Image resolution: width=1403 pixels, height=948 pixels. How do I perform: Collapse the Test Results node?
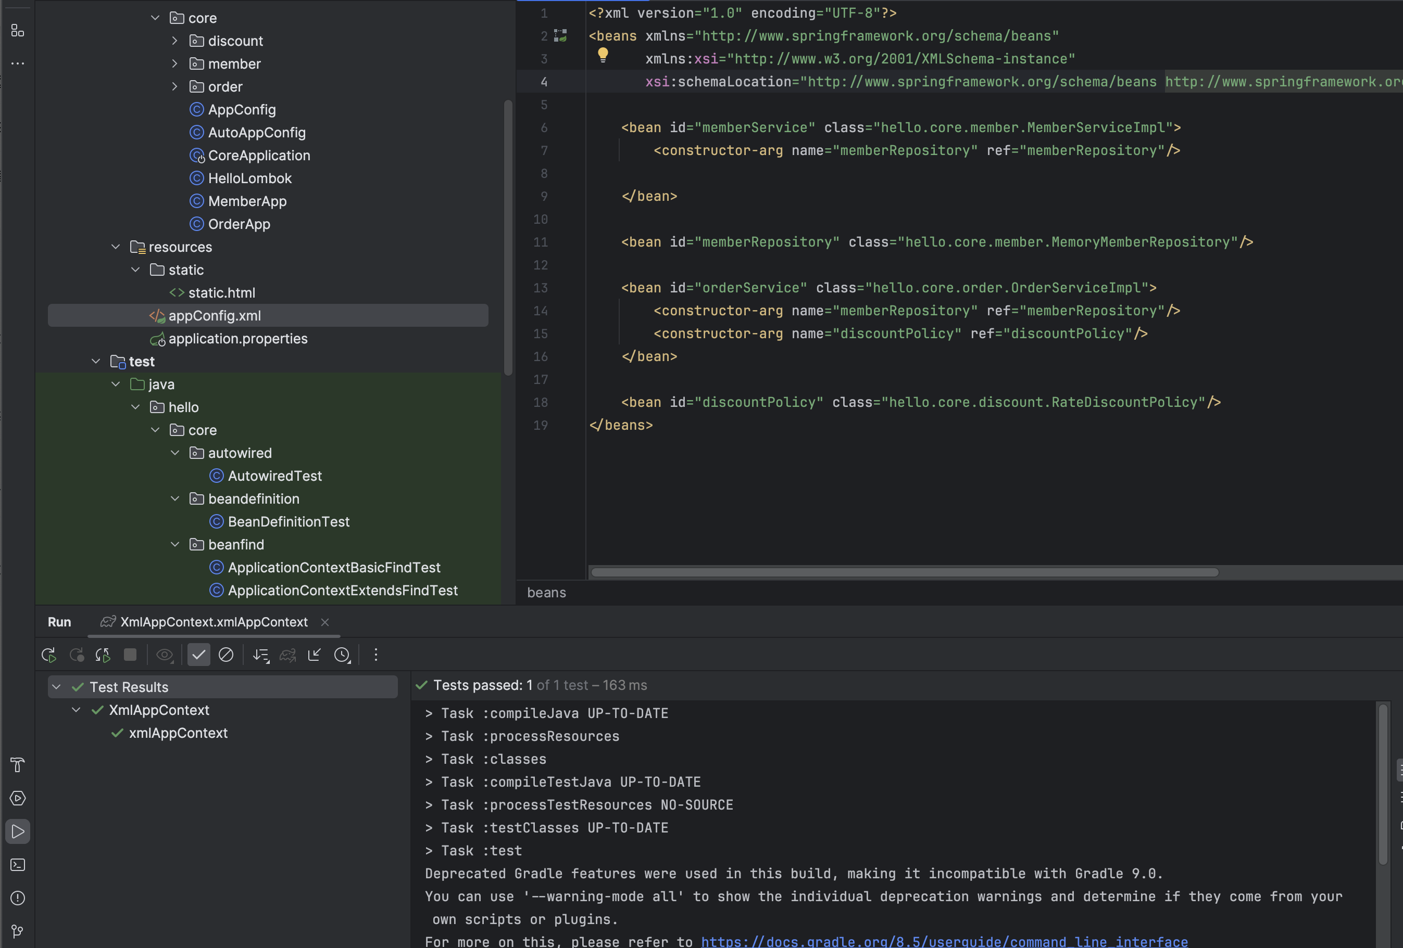[x=56, y=687]
